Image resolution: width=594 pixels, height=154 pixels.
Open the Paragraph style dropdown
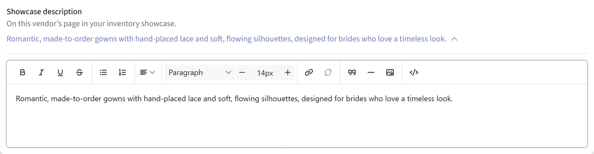coord(200,72)
